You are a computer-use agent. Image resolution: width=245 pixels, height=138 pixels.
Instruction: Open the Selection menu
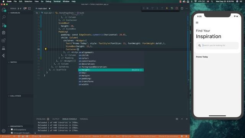tap(28, 2)
